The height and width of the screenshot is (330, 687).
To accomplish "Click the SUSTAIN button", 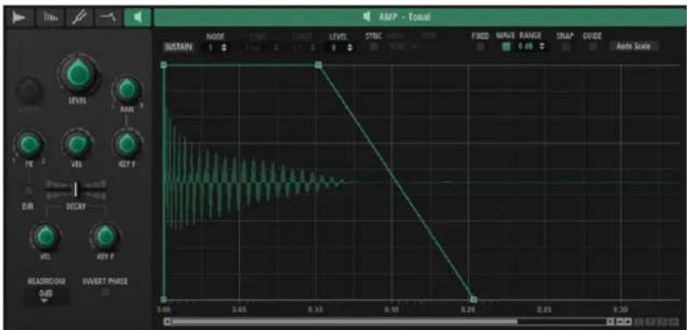I will tap(178, 48).
